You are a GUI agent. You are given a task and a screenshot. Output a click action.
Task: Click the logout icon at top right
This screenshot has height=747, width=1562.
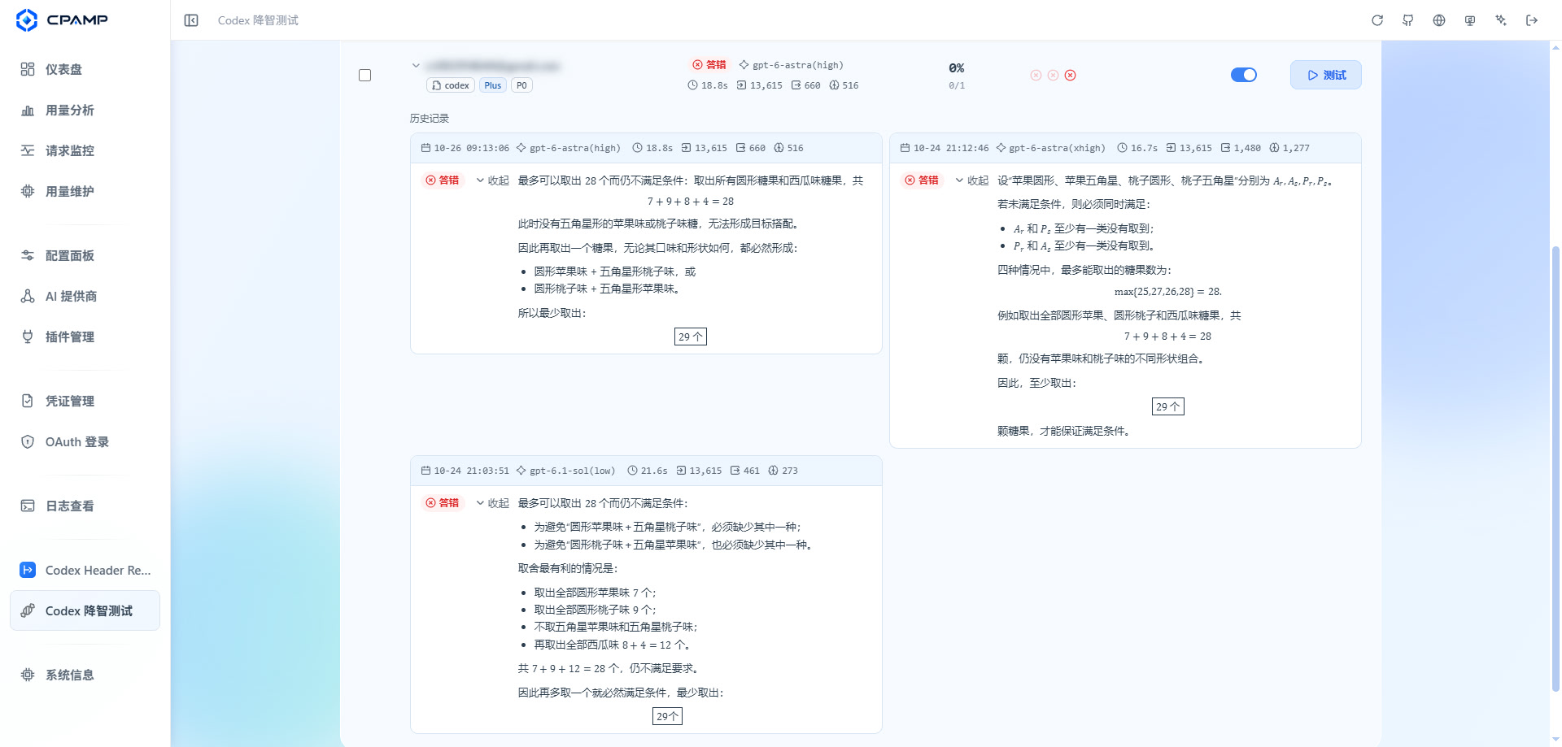tap(1532, 20)
